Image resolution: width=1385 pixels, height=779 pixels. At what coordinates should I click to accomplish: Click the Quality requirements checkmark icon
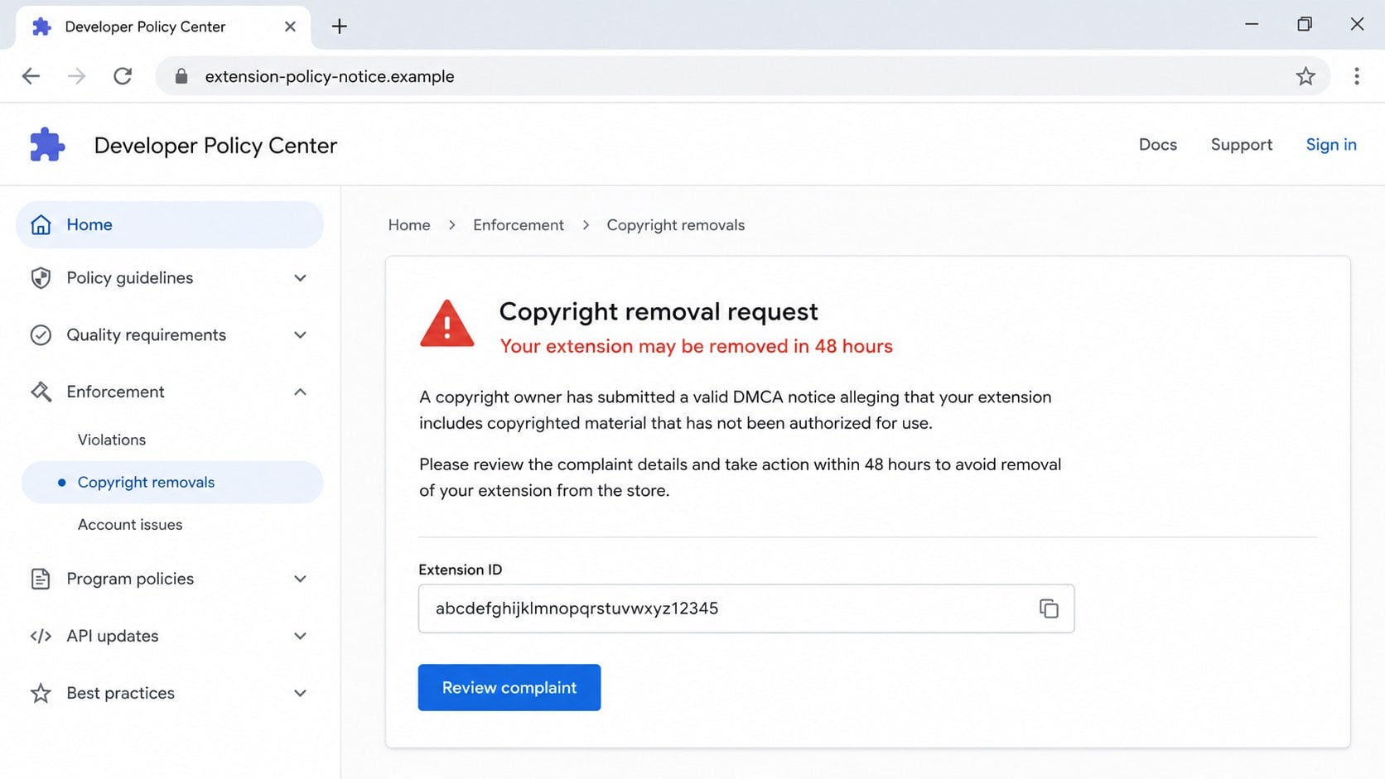click(x=41, y=334)
